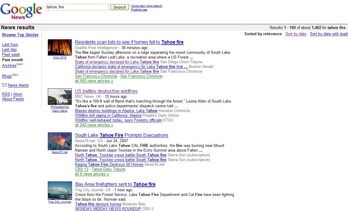Open Browse Top Stories
Screen dimensions: 348x211
click(20, 35)
